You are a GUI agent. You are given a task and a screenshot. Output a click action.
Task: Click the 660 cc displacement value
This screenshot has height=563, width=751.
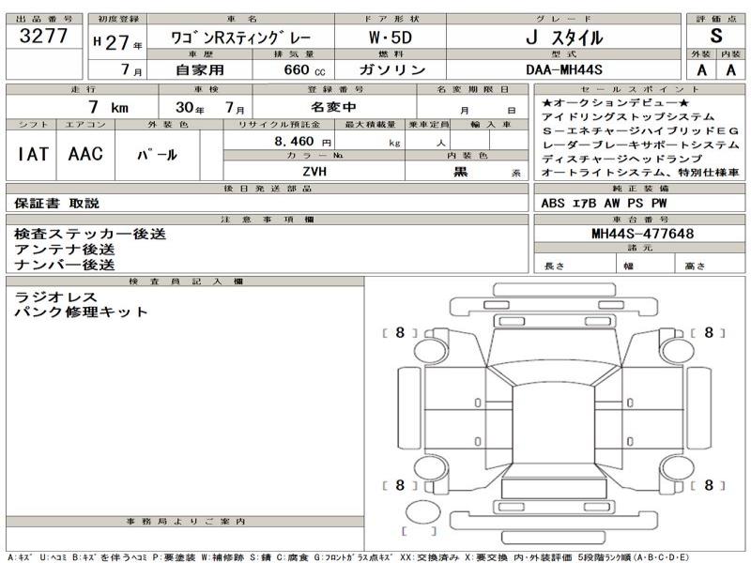(x=301, y=70)
